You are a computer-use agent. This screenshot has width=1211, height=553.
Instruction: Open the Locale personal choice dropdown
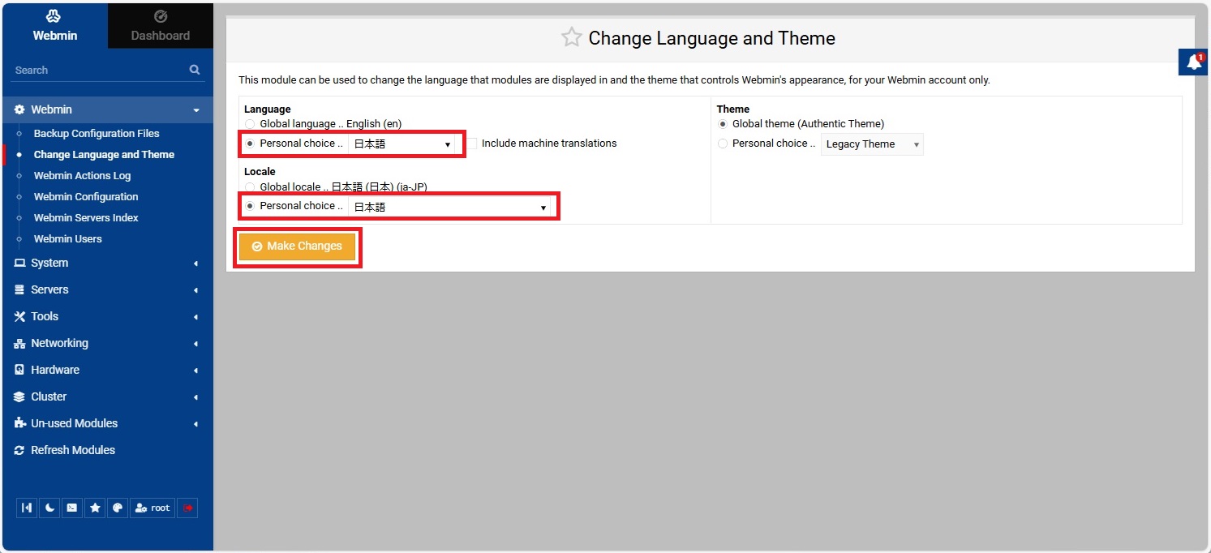(449, 207)
